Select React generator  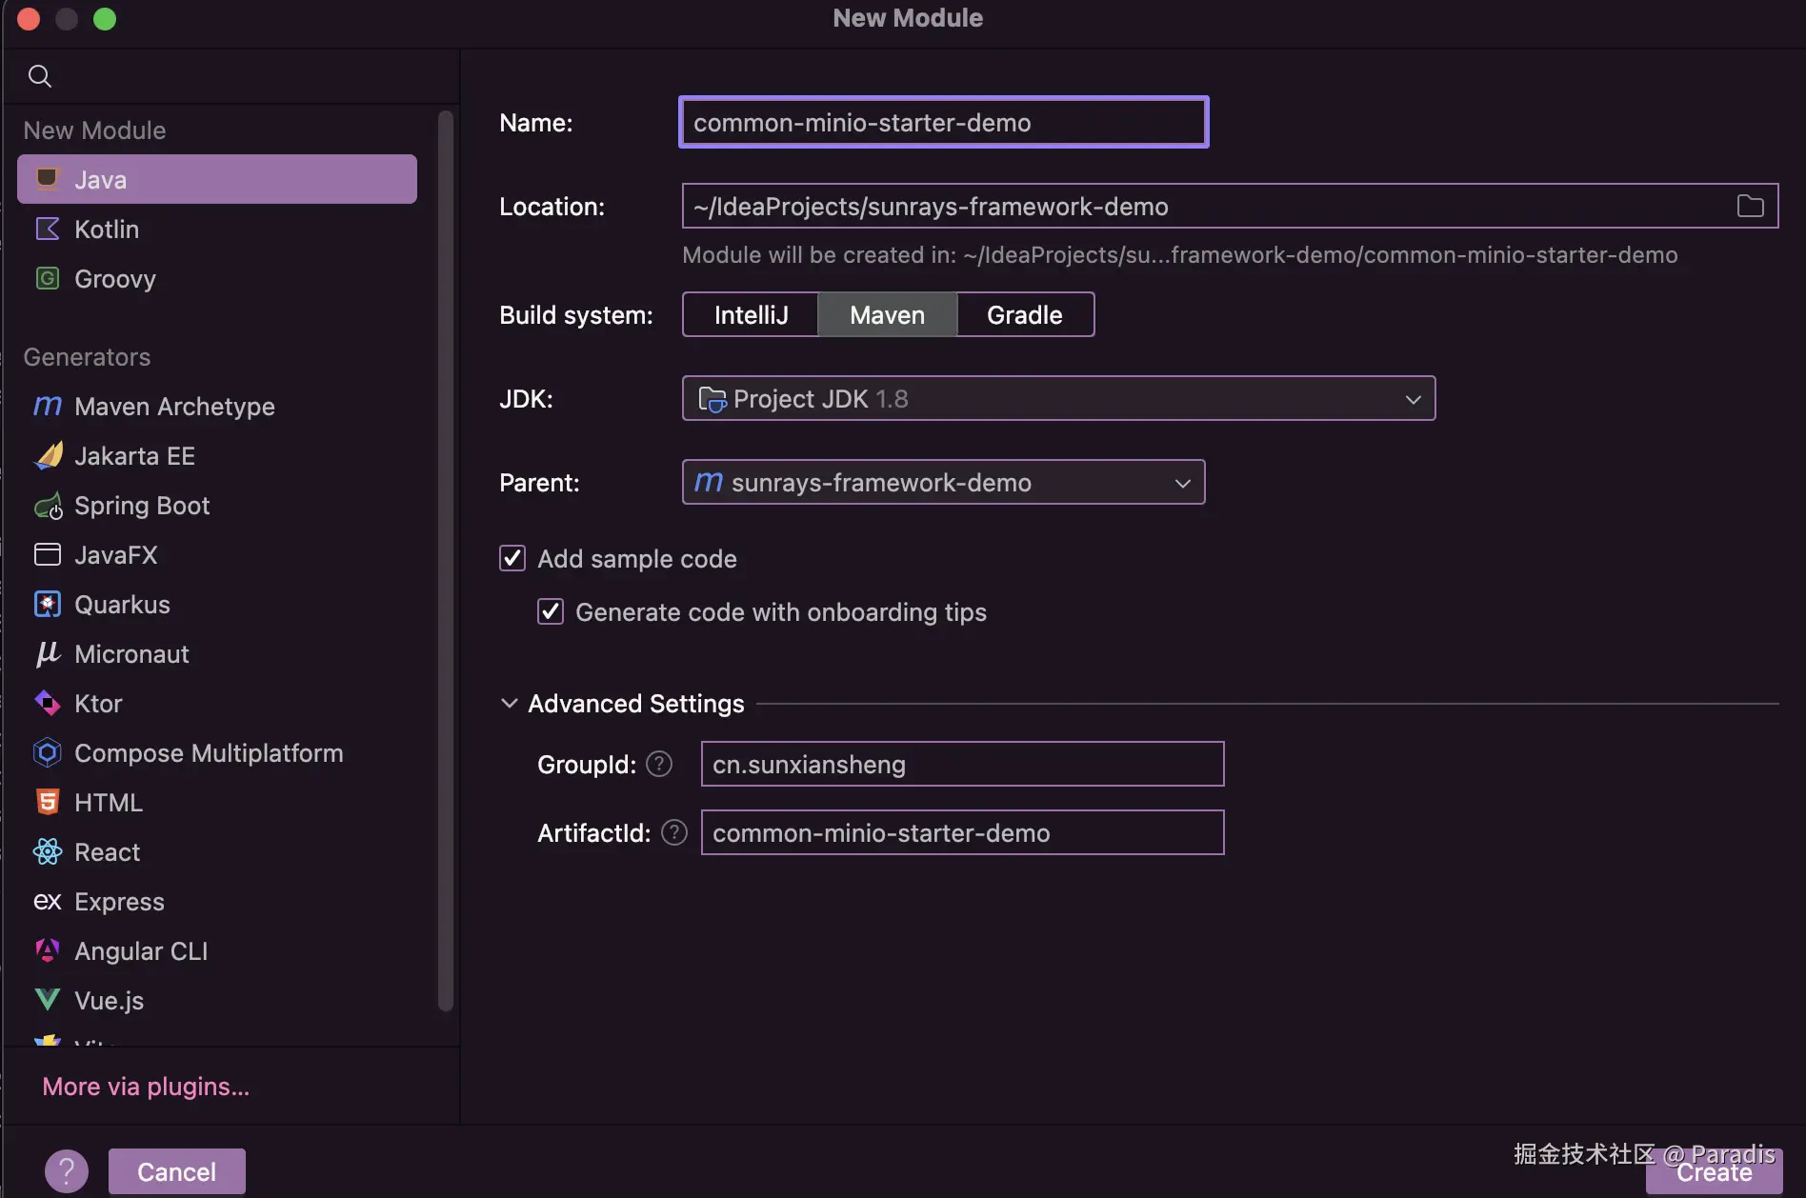click(217, 851)
